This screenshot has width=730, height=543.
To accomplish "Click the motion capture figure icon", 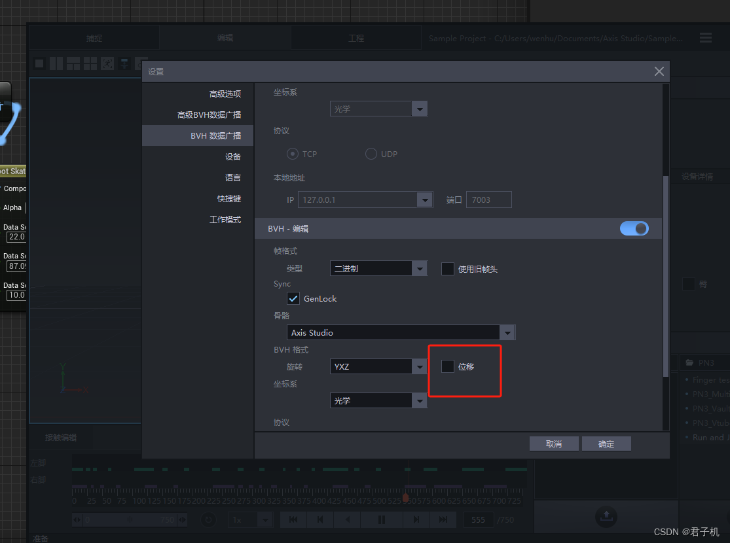I will 107,63.
